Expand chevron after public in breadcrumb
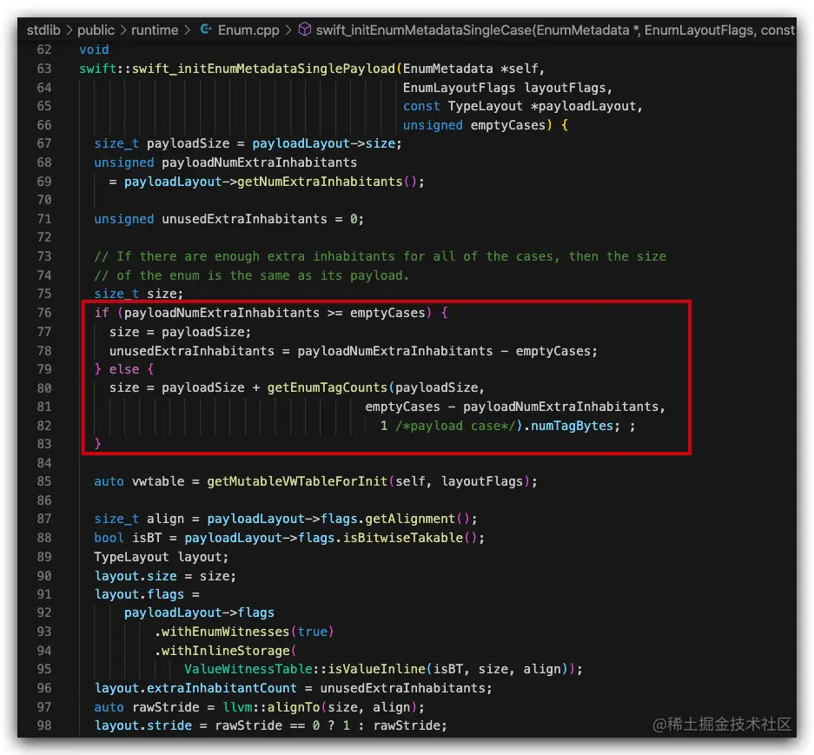The height and width of the screenshot is (755, 814). pos(123,30)
